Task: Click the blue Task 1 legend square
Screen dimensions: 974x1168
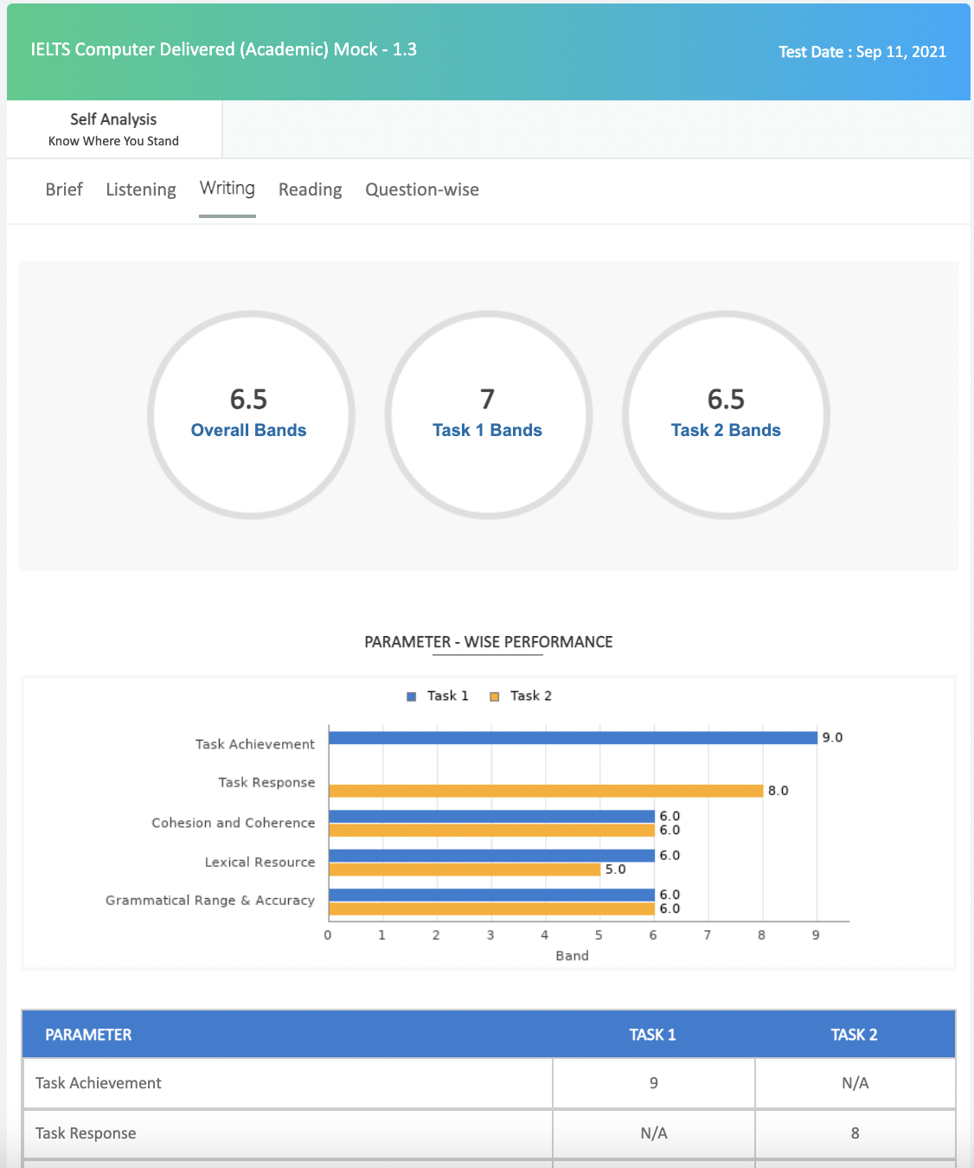Action: (412, 696)
